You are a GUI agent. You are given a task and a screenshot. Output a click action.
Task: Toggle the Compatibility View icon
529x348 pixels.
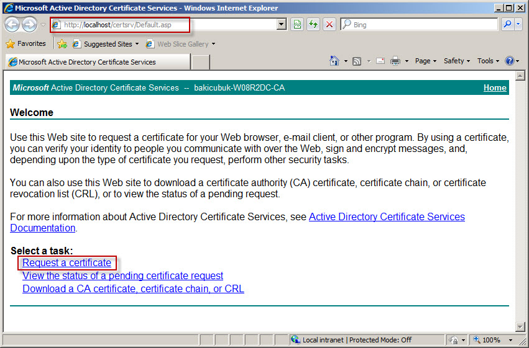[297, 25]
